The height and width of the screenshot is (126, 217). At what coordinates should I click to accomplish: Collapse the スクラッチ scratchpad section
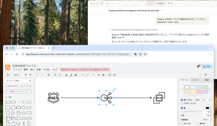(x=6, y=86)
